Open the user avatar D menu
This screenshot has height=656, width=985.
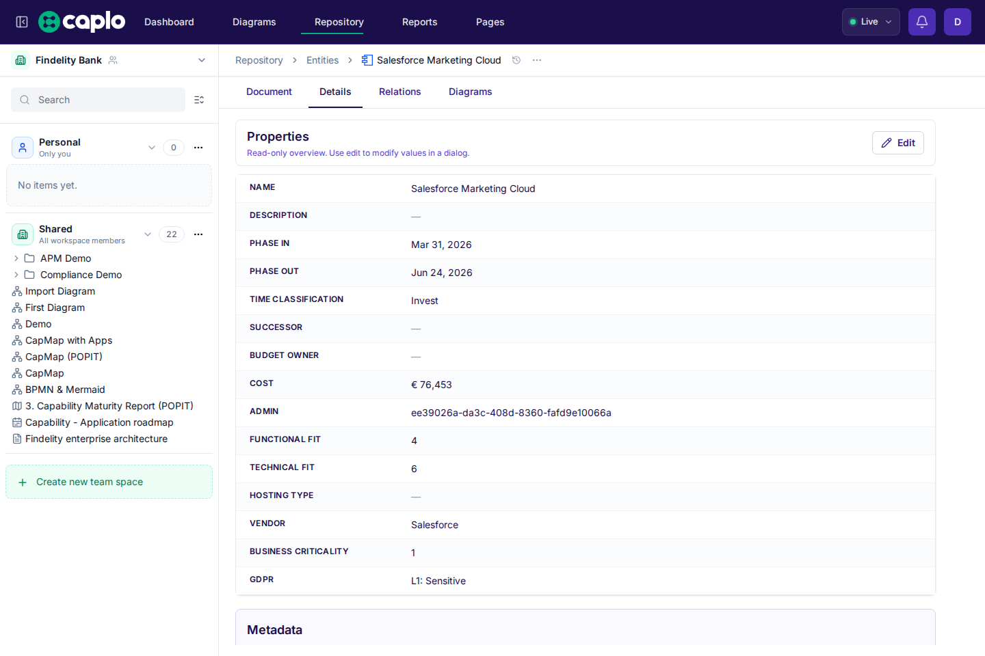coord(958,22)
